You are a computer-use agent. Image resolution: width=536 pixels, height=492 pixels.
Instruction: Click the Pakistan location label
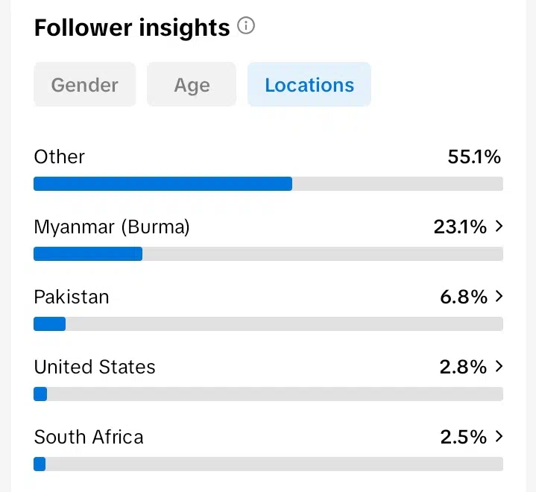(72, 297)
